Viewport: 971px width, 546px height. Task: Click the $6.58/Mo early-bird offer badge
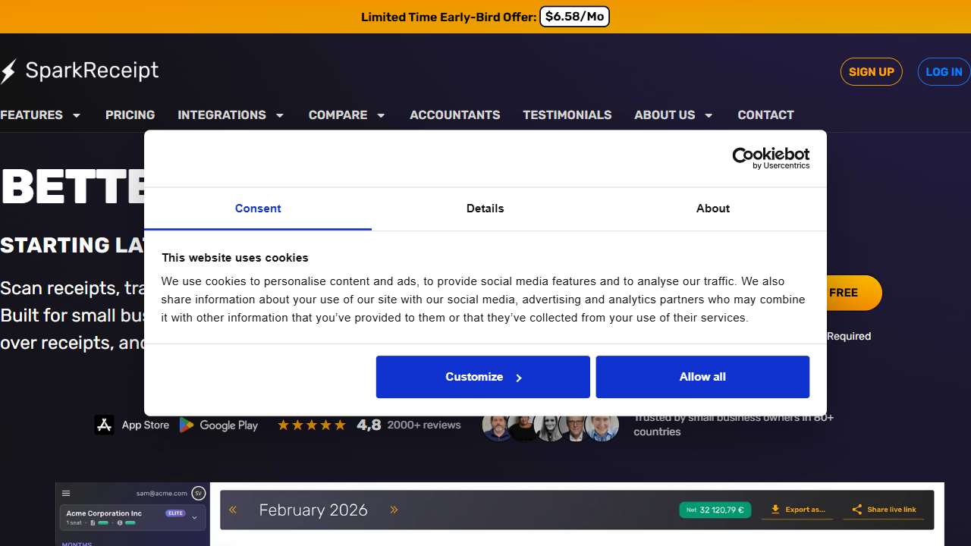coord(574,17)
